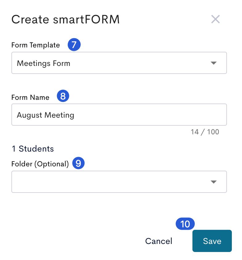Viewport: 242px width, 260px height.
Task: Open the Form Template dropdown showing Meetings Form
Action: coord(119,63)
